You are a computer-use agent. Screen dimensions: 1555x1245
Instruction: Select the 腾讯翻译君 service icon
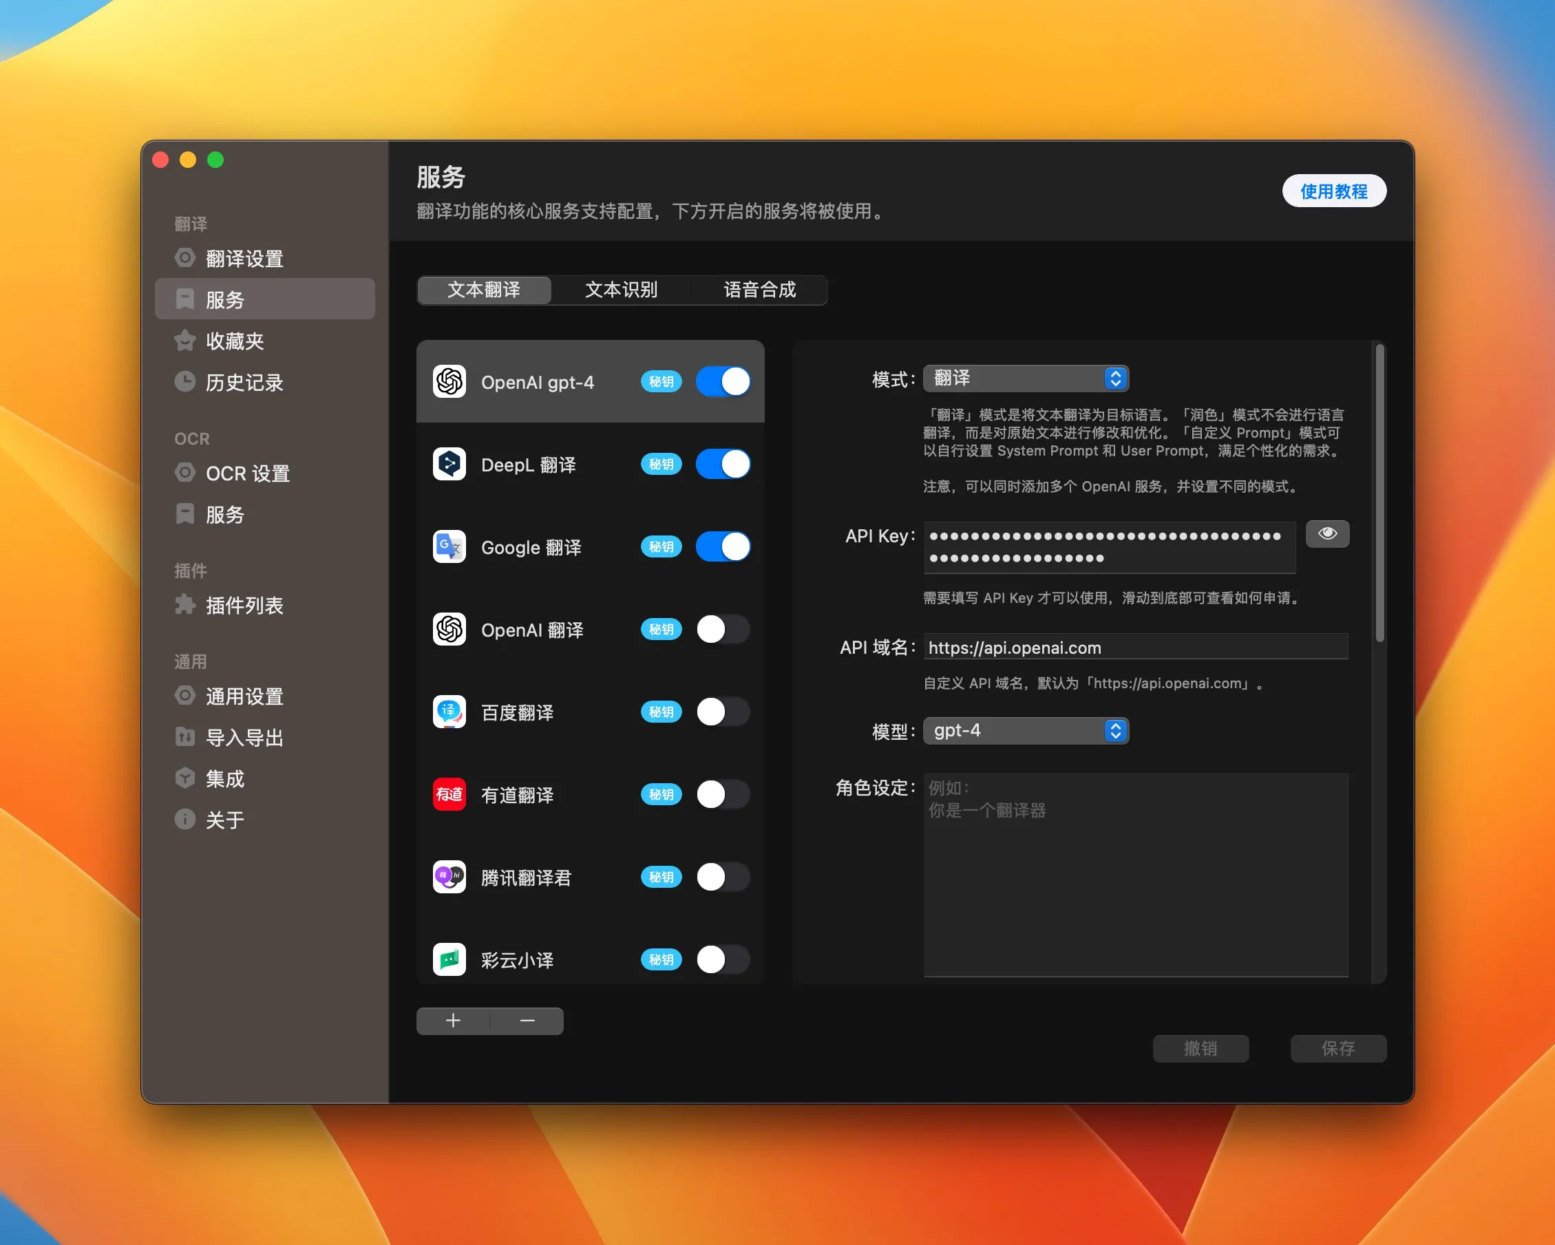click(x=449, y=877)
